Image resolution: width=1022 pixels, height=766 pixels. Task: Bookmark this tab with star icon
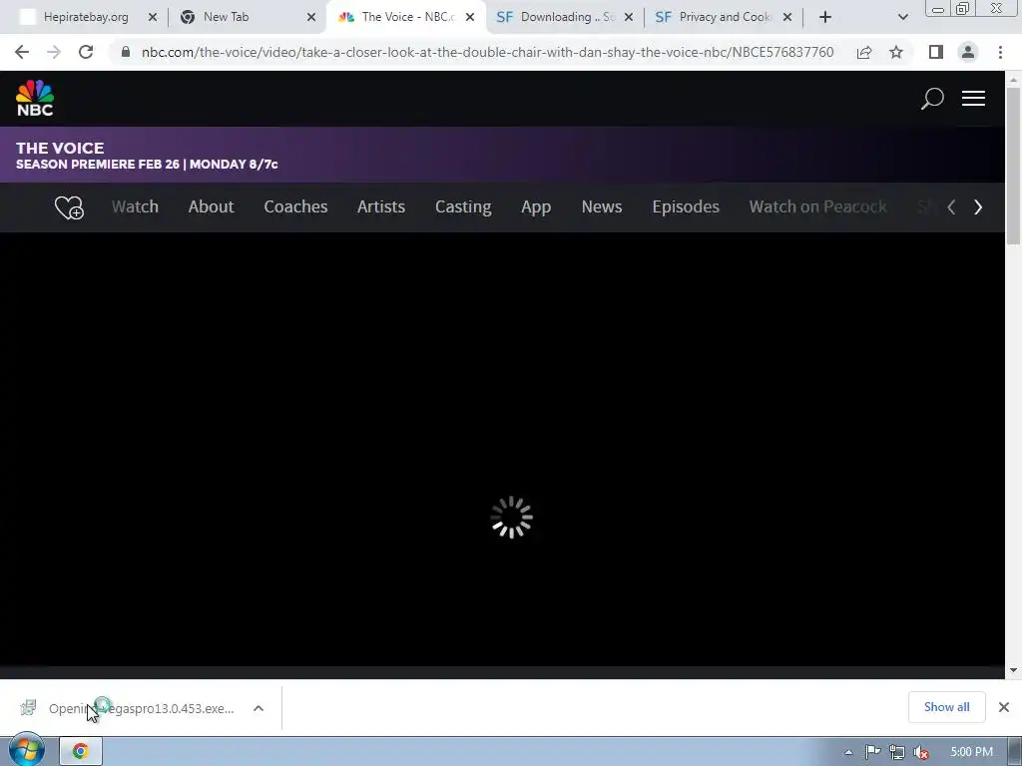point(896,52)
